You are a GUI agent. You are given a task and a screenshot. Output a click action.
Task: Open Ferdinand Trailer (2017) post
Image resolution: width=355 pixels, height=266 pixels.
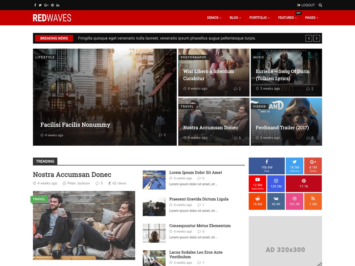point(282,128)
